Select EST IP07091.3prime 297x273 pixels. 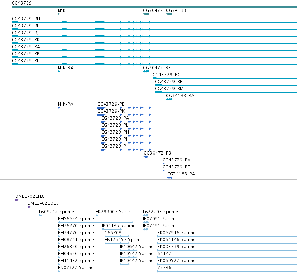160,219
